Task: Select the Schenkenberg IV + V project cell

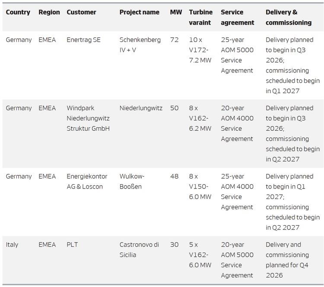Action: point(140,45)
